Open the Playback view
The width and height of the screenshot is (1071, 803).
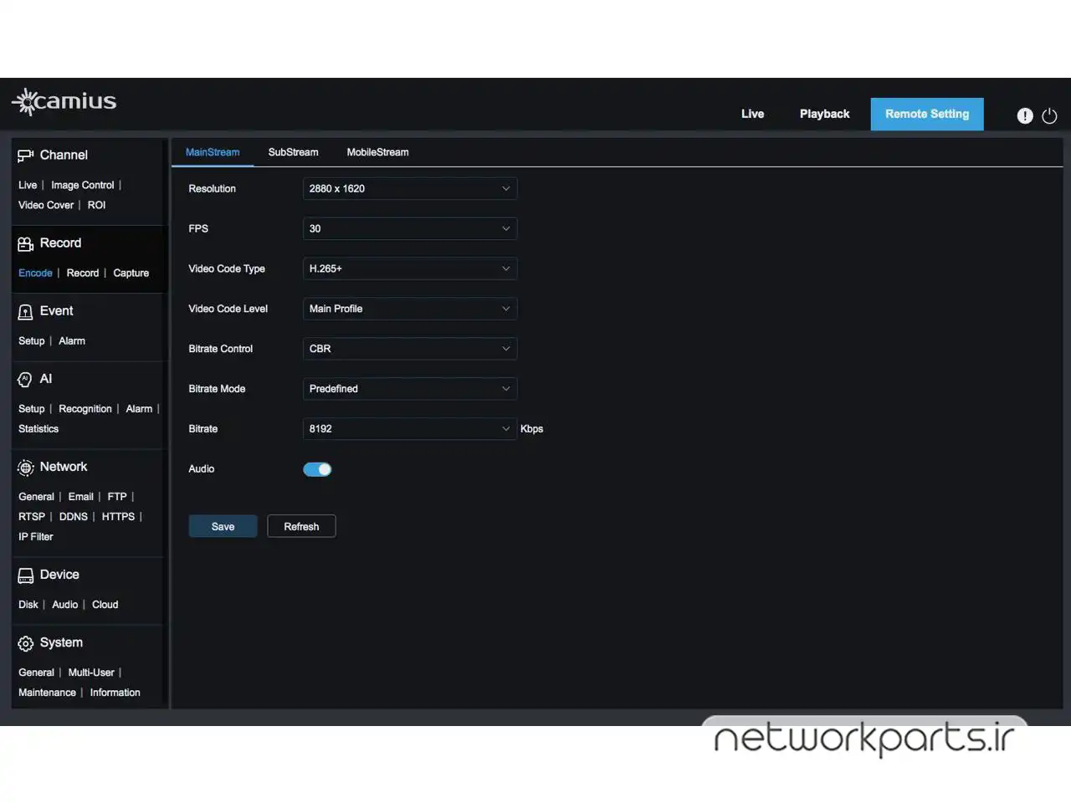(x=824, y=114)
